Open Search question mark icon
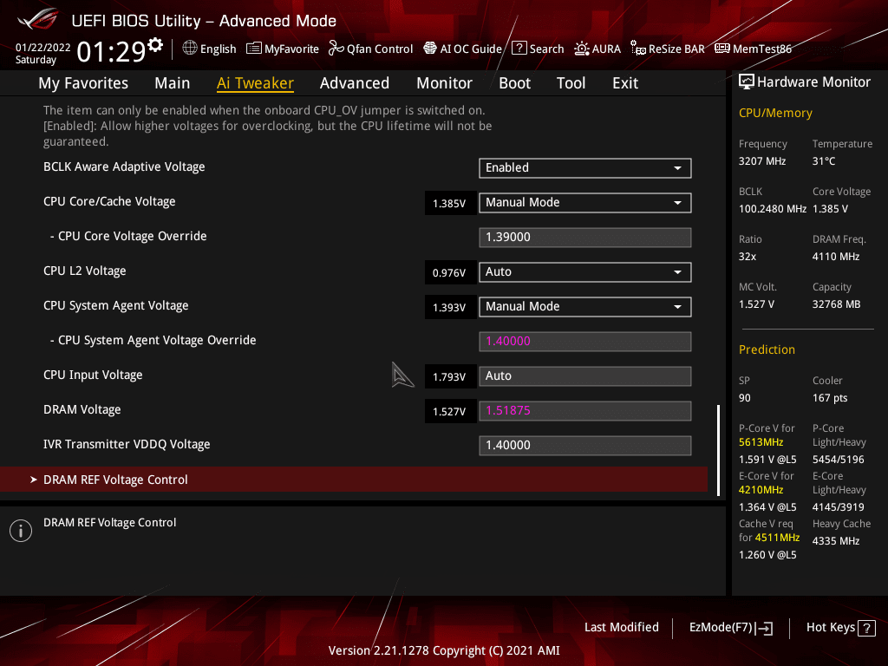This screenshot has height=666, width=888. pos(519,49)
